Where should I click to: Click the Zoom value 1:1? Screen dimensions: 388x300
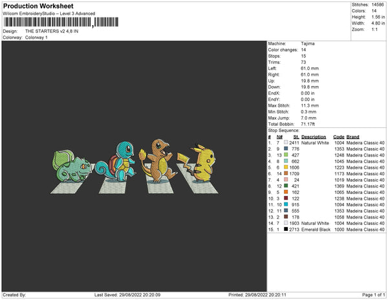point(374,30)
